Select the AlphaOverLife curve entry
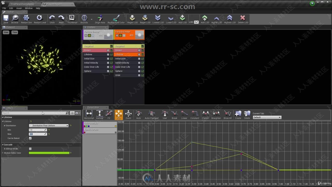332x187 pixels. tap(100, 131)
